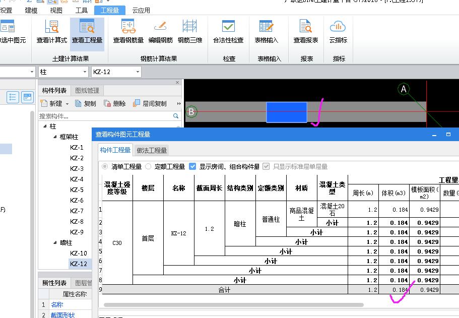This screenshot has width=459, height=318.
Task: Select KZ-4 in component tree
Action: point(77,179)
